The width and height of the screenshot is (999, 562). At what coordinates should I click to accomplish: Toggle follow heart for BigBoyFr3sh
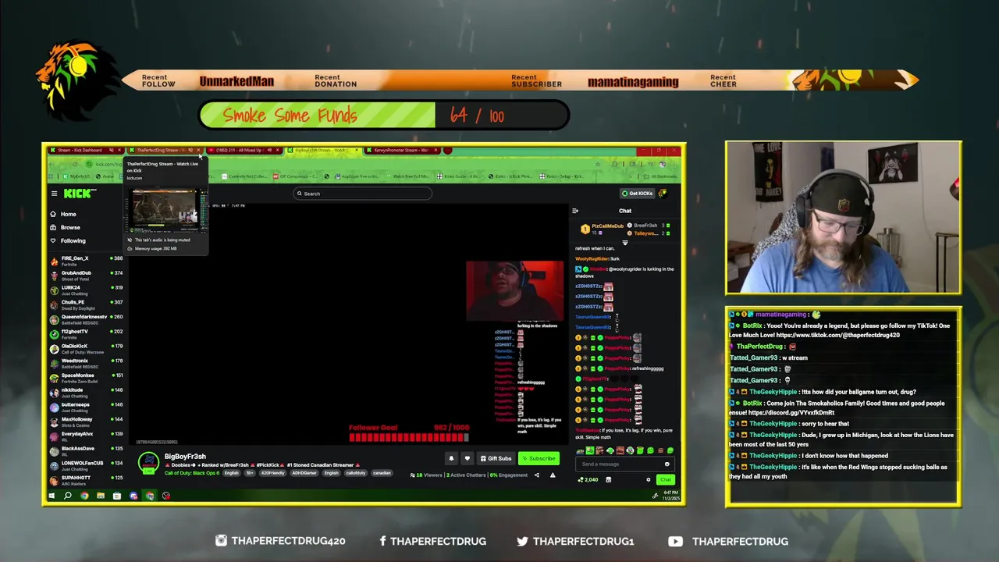pyautogui.click(x=467, y=458)
